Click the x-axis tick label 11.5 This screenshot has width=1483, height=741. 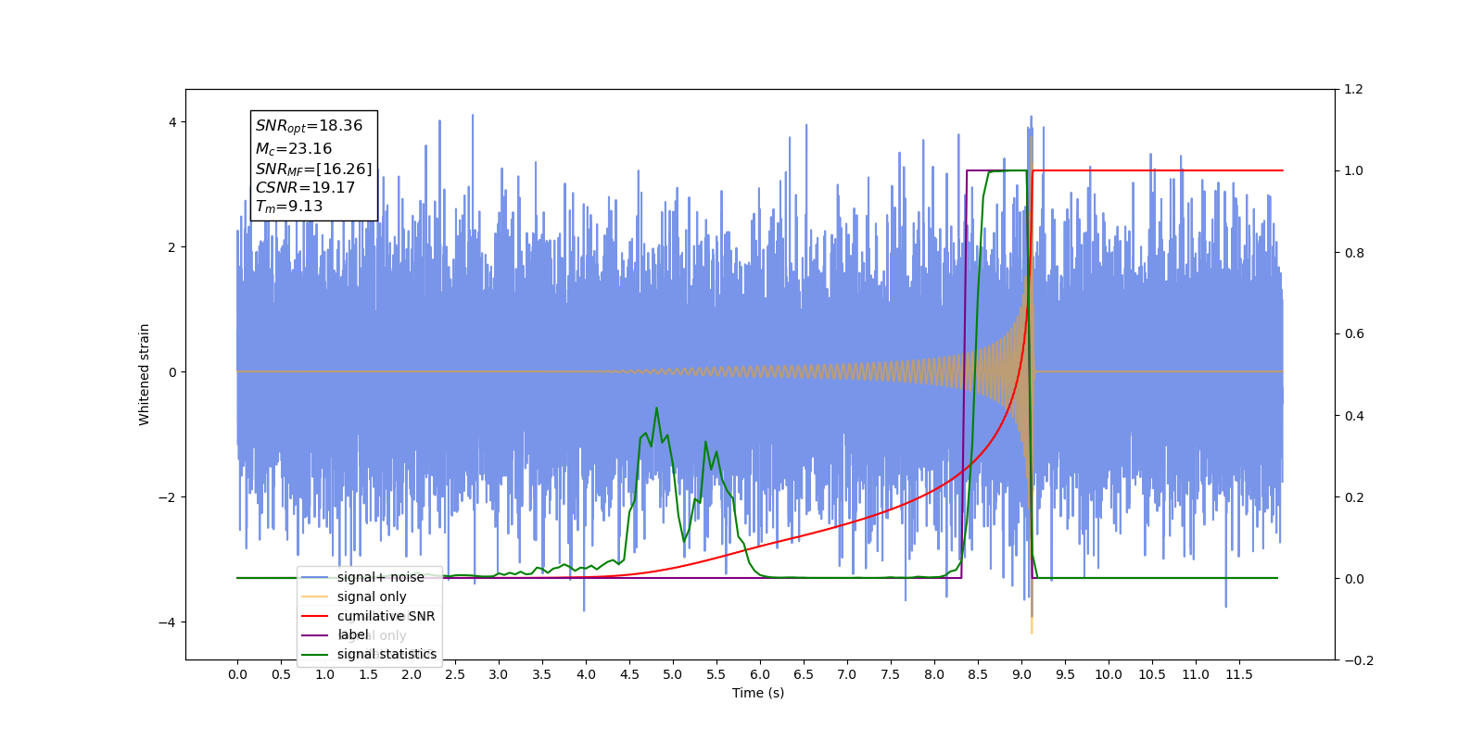(x=1239, y=674)
